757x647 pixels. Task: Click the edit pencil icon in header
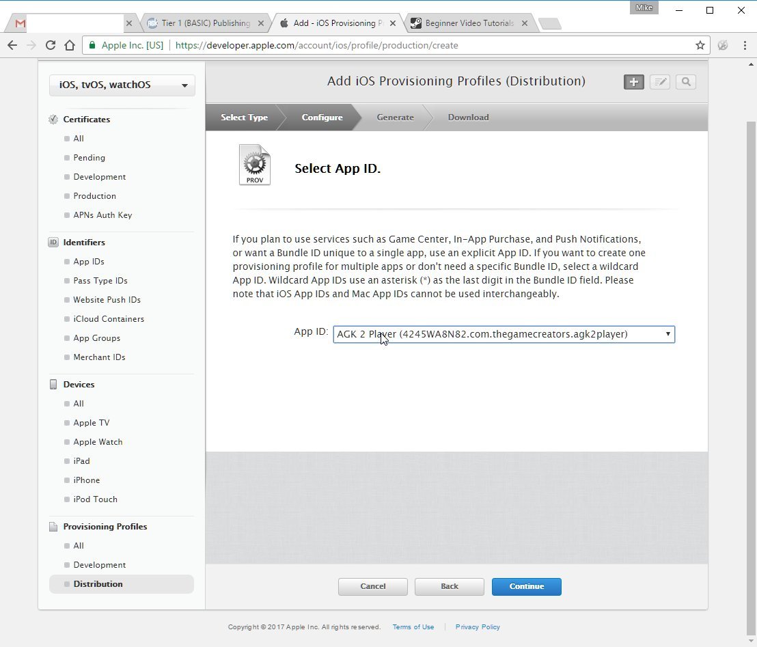pyautogui.click(x=659, y=82)
